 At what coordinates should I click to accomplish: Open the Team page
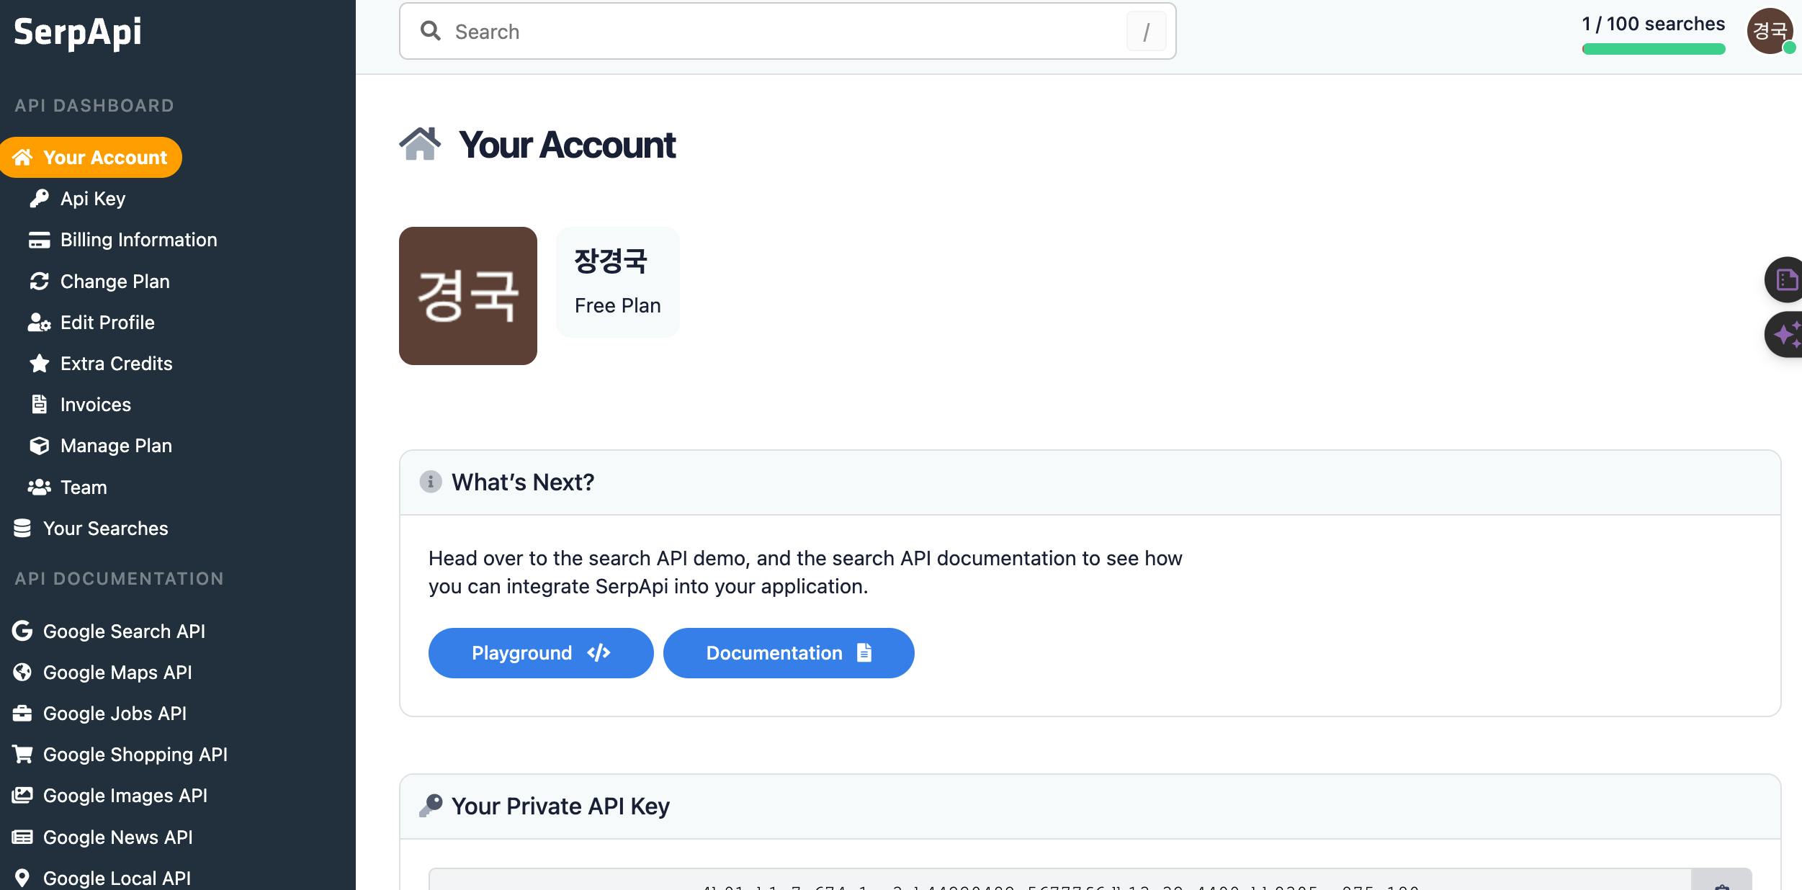click(84, 487)
